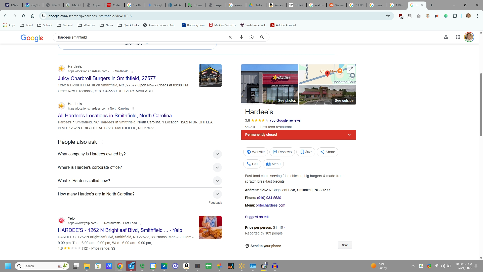Screen dimensions: 483x272
Task: Bookmark this page with star icon
Action: [x=388, y=16]
